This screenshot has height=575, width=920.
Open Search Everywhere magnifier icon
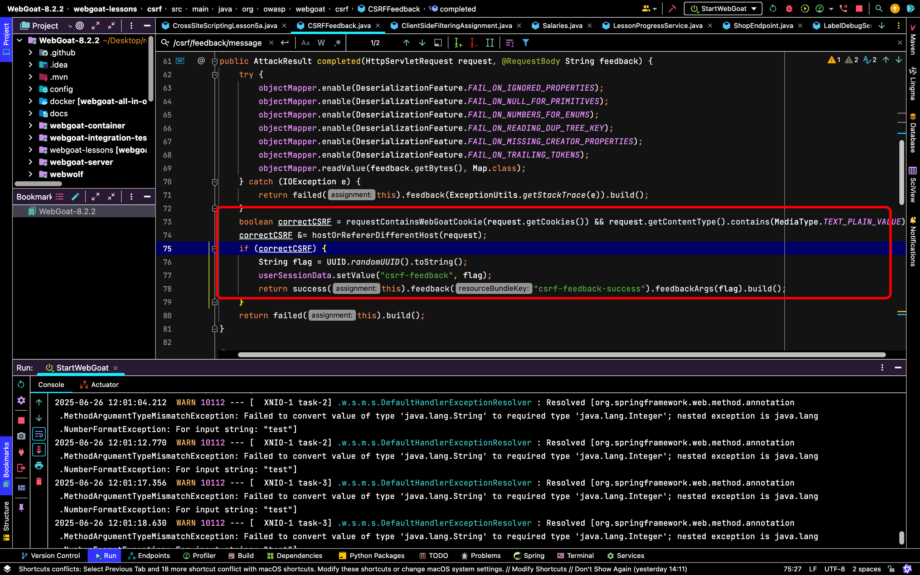[879, 9]
